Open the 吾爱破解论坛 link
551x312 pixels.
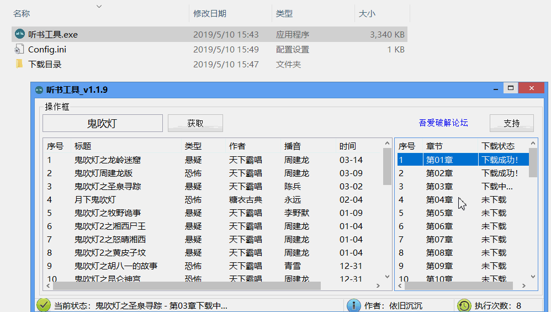tap(443, 123)
